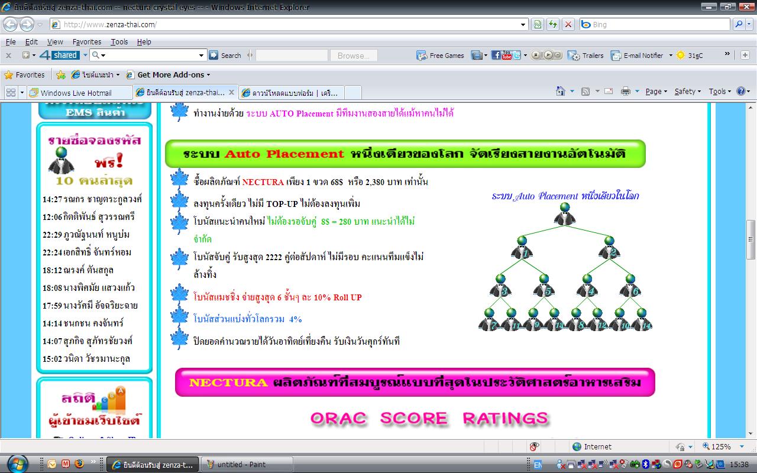Image resolution: width=757 pixels, height=473 pixels.
Task: Click the 14:27 รณกร entry in list
Action: [92, 199]
